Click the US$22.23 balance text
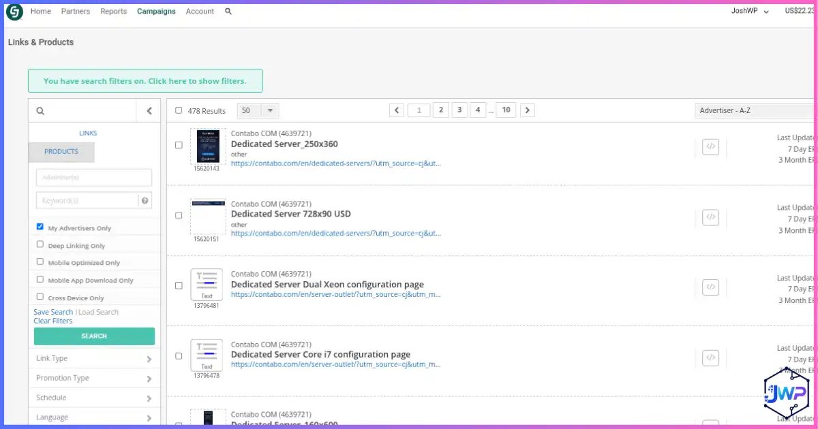Viewport: 818px width, 429px height. tap(801, 11)
